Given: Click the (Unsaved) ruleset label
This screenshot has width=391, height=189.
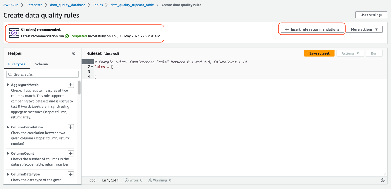Looking at the screenshot, I should point(111,53).
